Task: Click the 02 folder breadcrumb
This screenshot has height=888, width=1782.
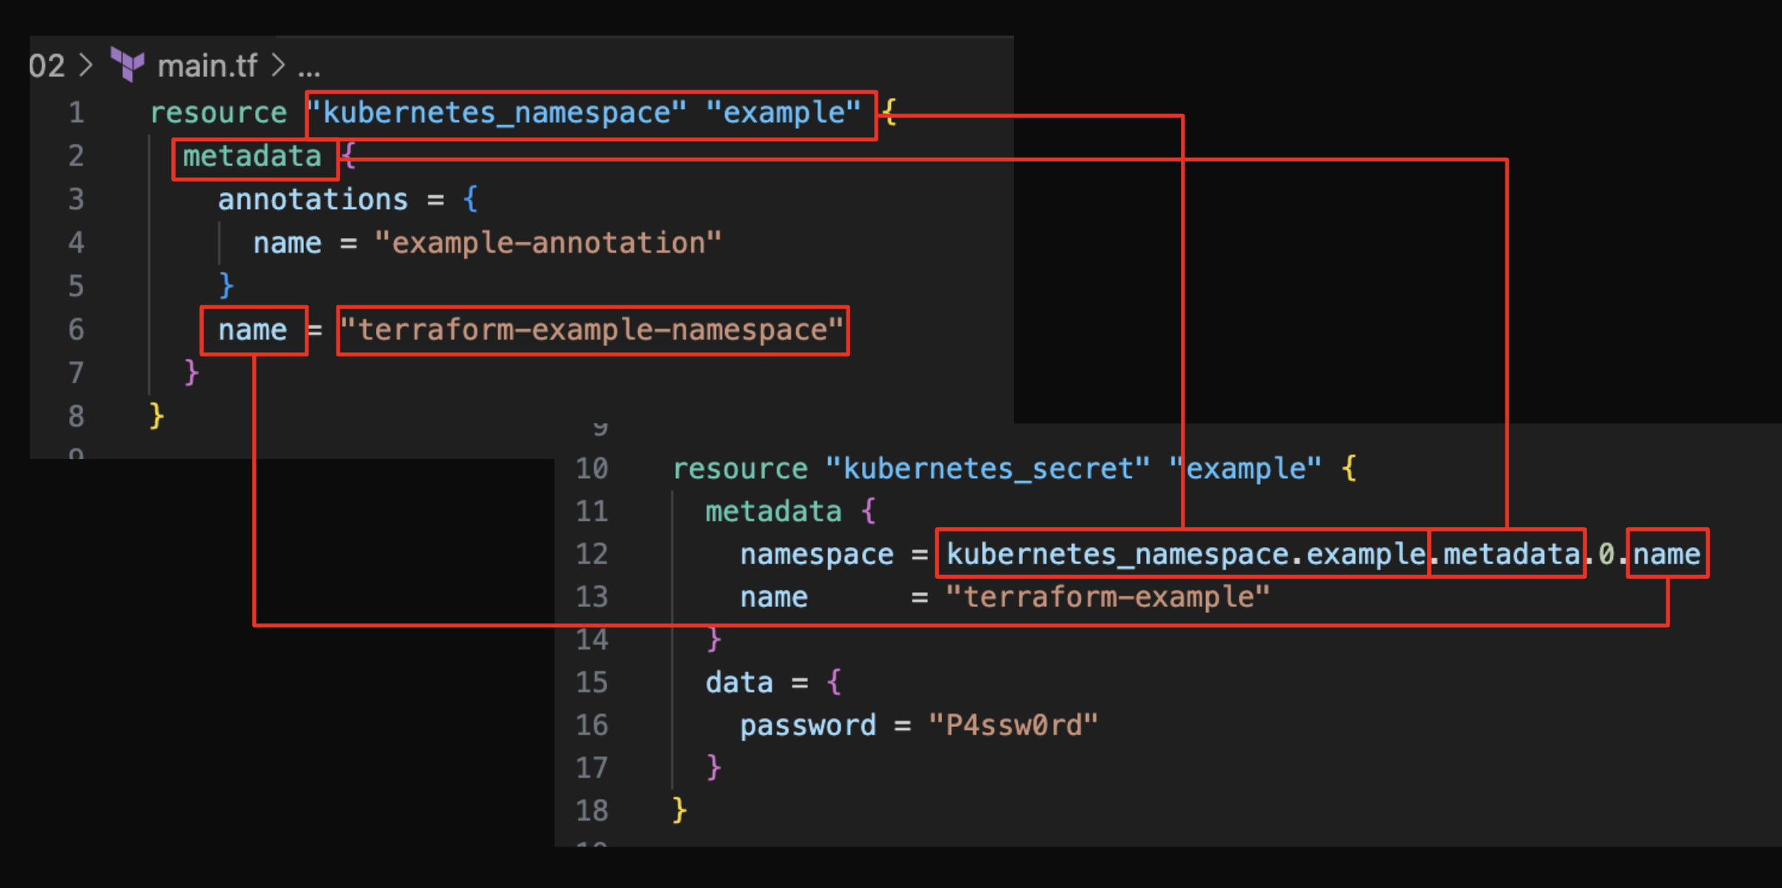Action: click(x=47, y=66)
